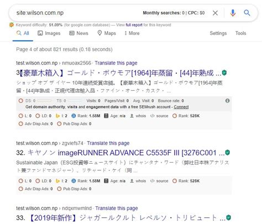Click the Connect SEMrush account link
Image resolution: width=262 pixels, height=224 pixels.
point(181,107)
